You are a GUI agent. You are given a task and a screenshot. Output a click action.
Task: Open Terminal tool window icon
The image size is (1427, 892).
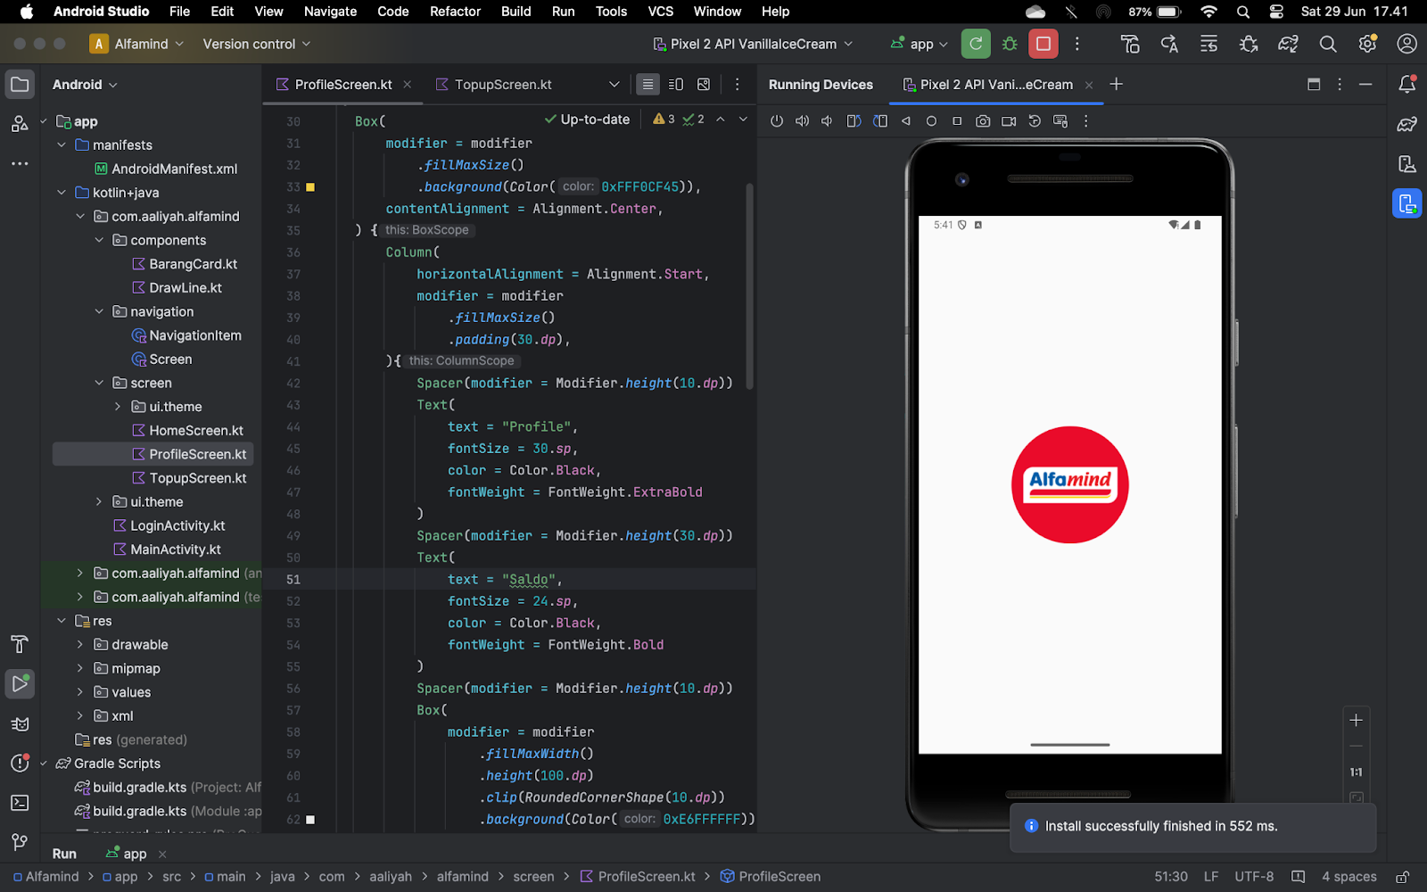point(20,803)
